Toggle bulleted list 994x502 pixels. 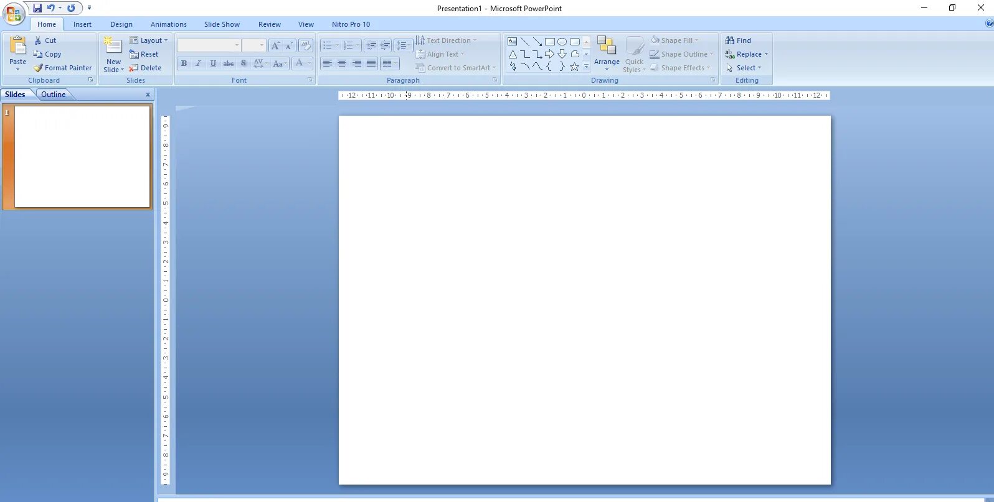tap(330, 45)
